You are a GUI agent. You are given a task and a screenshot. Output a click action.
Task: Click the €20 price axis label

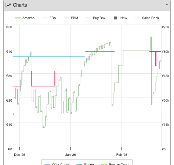[x=9, y=100]
